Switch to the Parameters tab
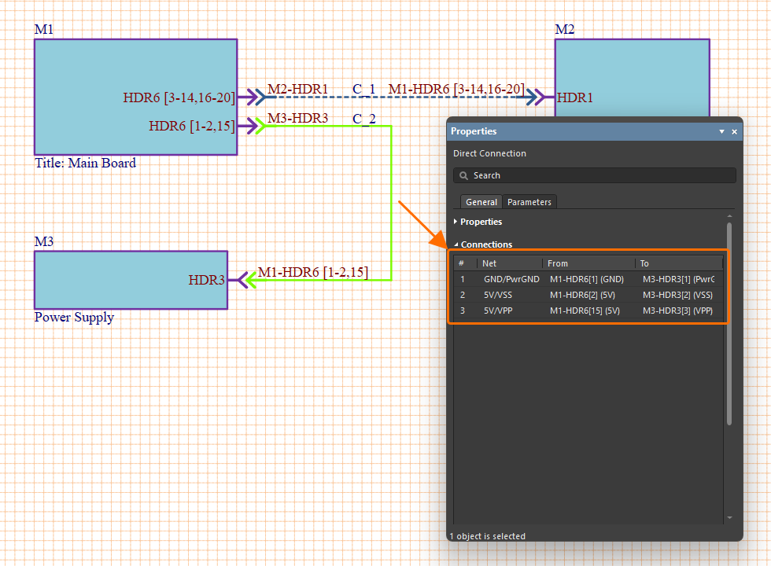The height and width of the screenshot is (566, 771). [x=529, y=202]
